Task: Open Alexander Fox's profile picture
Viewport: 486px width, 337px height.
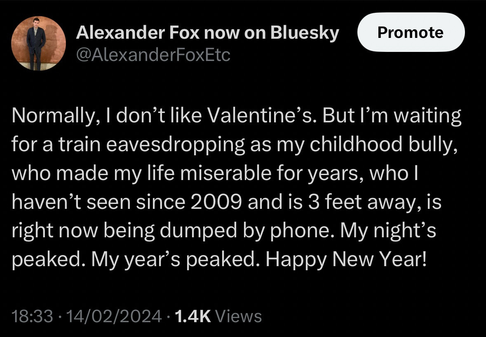Action: pyautogui.click(x=38, y=44)
